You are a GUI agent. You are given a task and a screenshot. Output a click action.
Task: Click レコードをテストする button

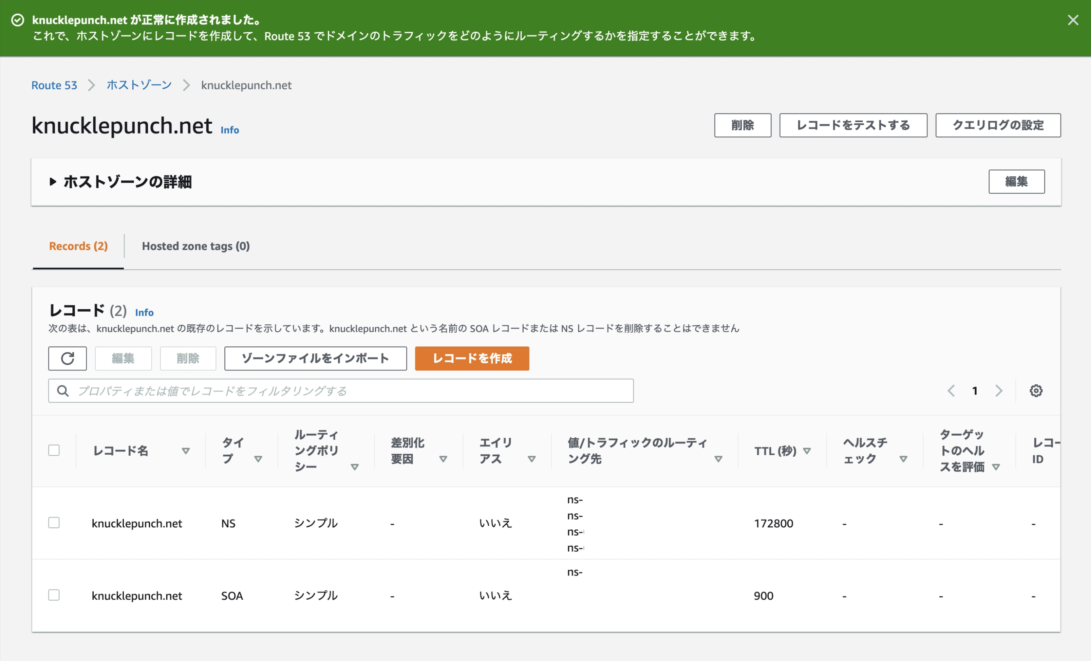853,125
